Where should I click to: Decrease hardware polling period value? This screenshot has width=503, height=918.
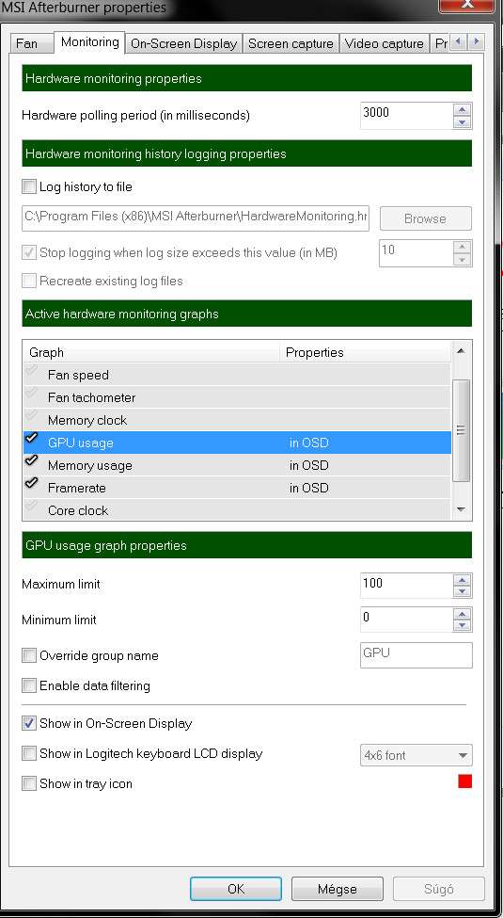462,122
